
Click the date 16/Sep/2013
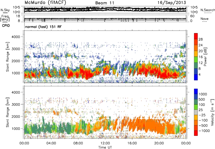(x=172, y=2)
